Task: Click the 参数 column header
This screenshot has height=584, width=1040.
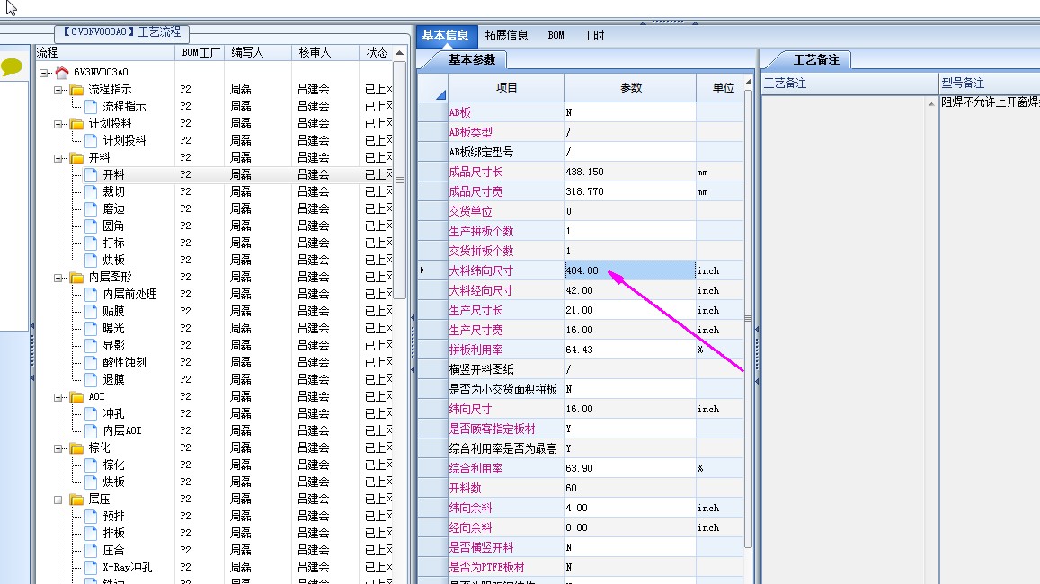Action: pyautogui.click(x=631, y=87)
